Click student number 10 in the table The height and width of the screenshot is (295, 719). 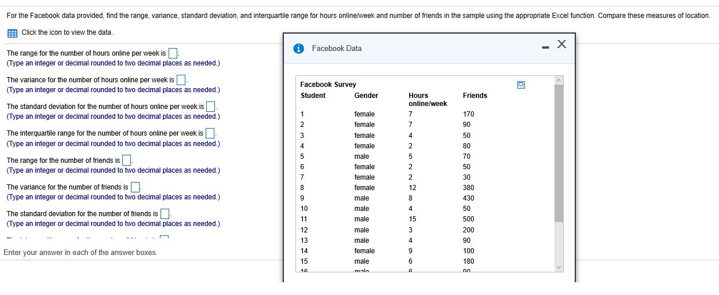point(304,209)
